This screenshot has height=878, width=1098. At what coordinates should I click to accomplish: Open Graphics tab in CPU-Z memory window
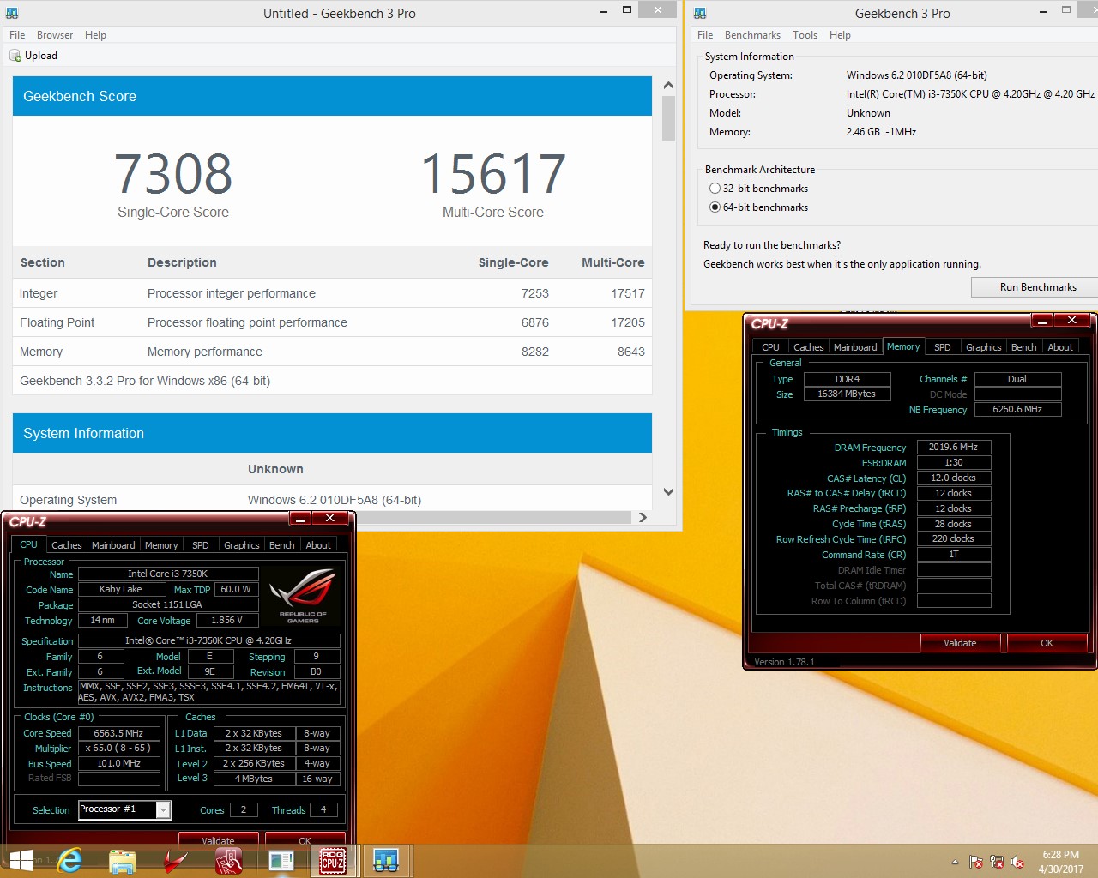(983, 347)
